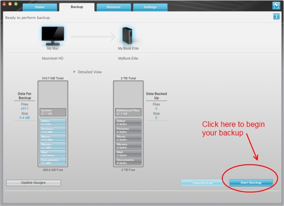Go to the Settings tab
The width and height of the screenshot is (284, 206).
tap(150, 7)
